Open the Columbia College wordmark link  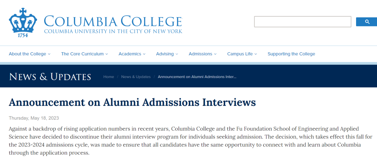pos(113,21)
